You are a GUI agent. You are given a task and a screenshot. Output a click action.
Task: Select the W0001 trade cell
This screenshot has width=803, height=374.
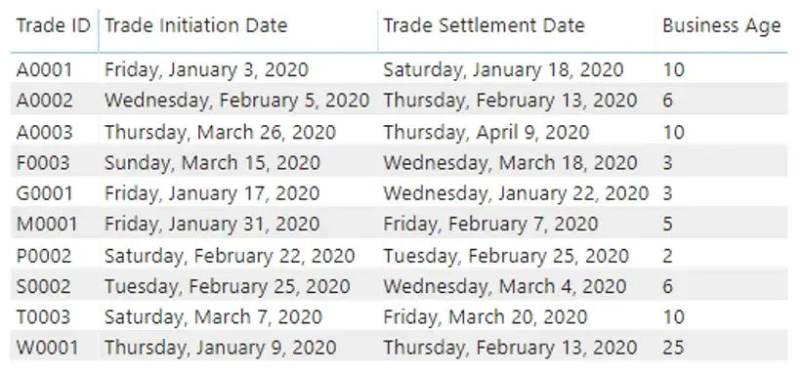[x=48, y=348]
